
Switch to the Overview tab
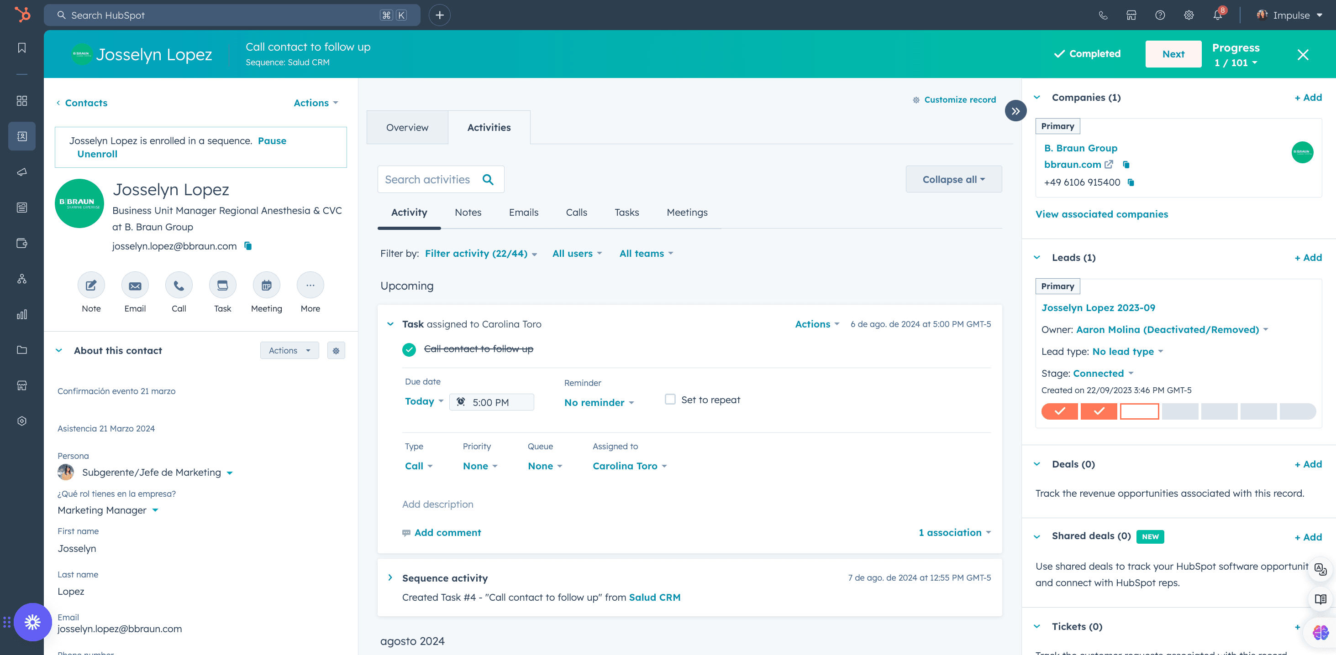pos(407,127)
